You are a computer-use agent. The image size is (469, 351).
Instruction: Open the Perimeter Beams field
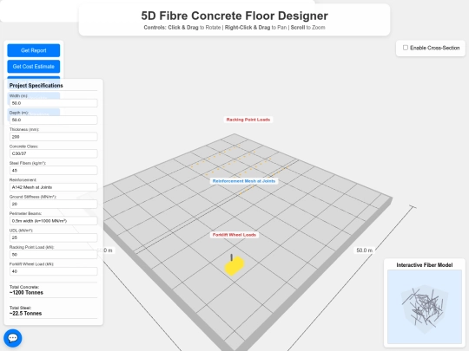54,221
